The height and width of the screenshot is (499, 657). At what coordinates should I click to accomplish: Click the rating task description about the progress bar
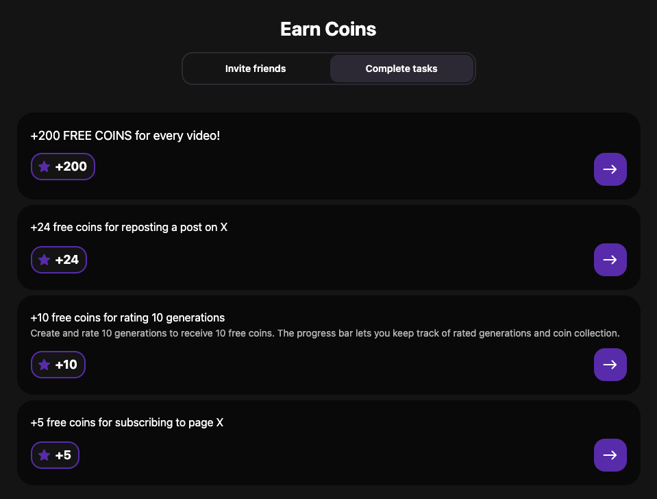pos(325,334)
